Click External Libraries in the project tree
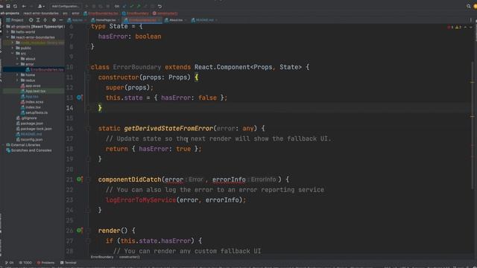This screenshot has height=268, width=477. (23, 145)
